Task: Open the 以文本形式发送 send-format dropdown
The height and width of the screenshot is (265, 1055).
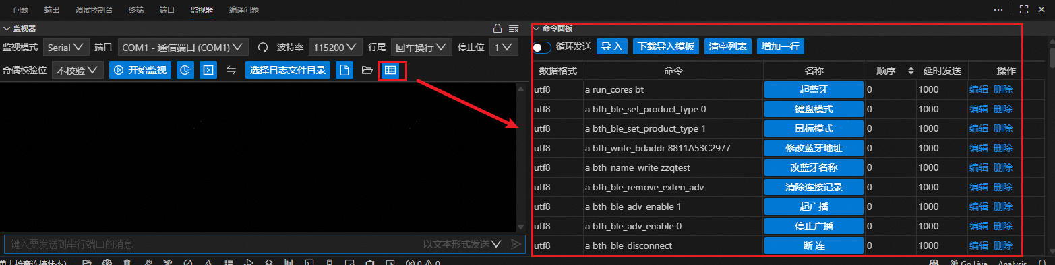Action: point(462,244)
